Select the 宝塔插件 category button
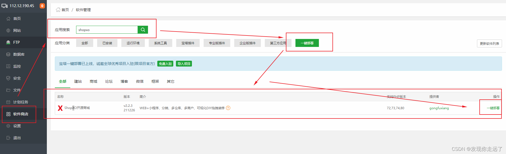This screenshot has height=154, width=506. click(x=188, y=43)
